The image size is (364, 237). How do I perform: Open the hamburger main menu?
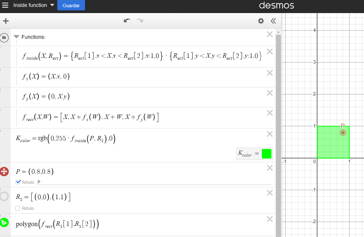5,5
